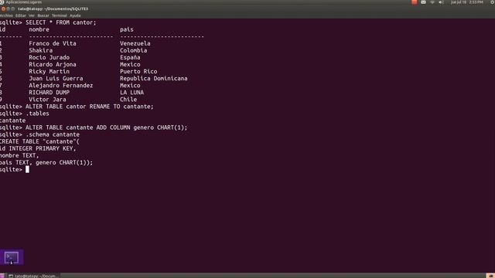Image resolution: width=495 pixels, height=278 pixels.
Task: Click the 'Republica Dominicana' cell
Action: coord(154,79)
